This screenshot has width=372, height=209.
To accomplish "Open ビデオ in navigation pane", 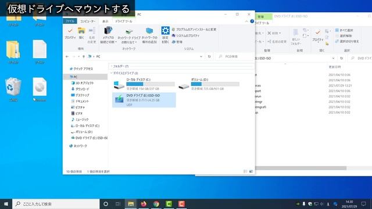I will (x=77, y=114).
